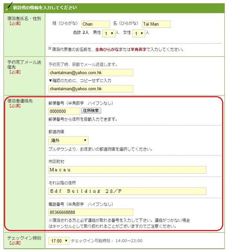Open the check-in time dropdown showing 17:00
The width and height of the screenshot is (228, 252).
59,241
